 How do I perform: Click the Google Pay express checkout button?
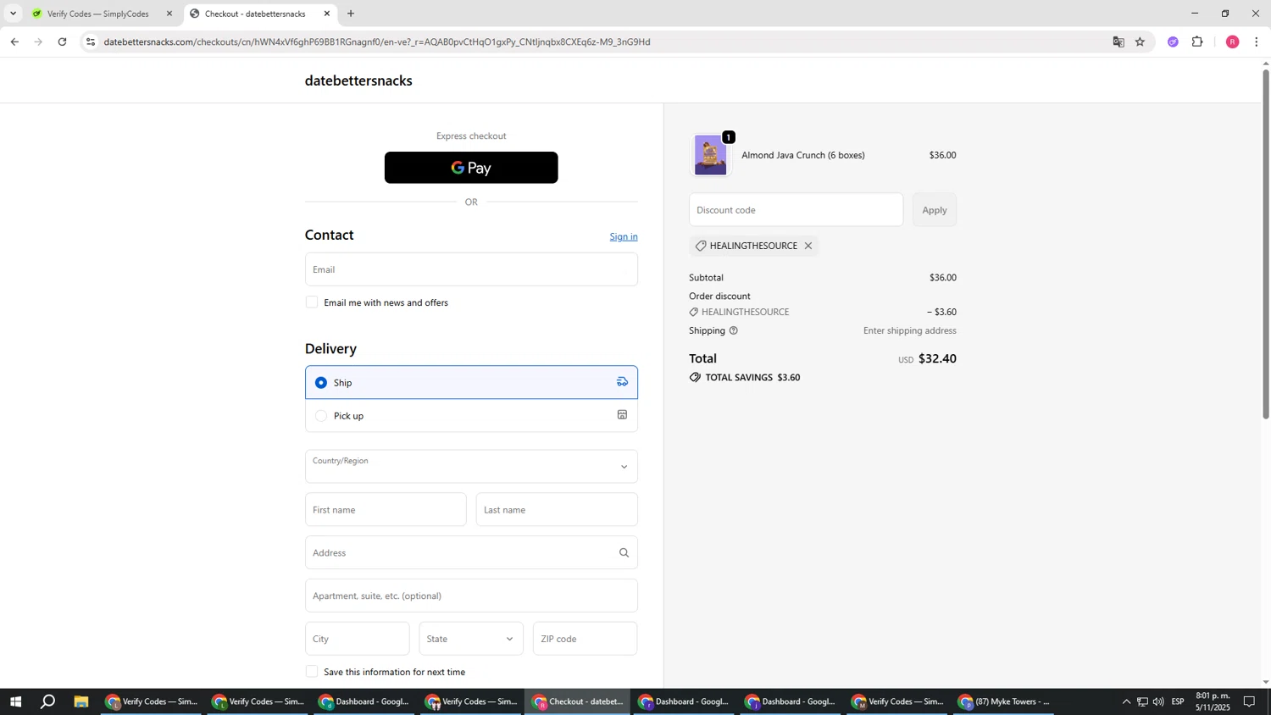[x=471, y=168]
